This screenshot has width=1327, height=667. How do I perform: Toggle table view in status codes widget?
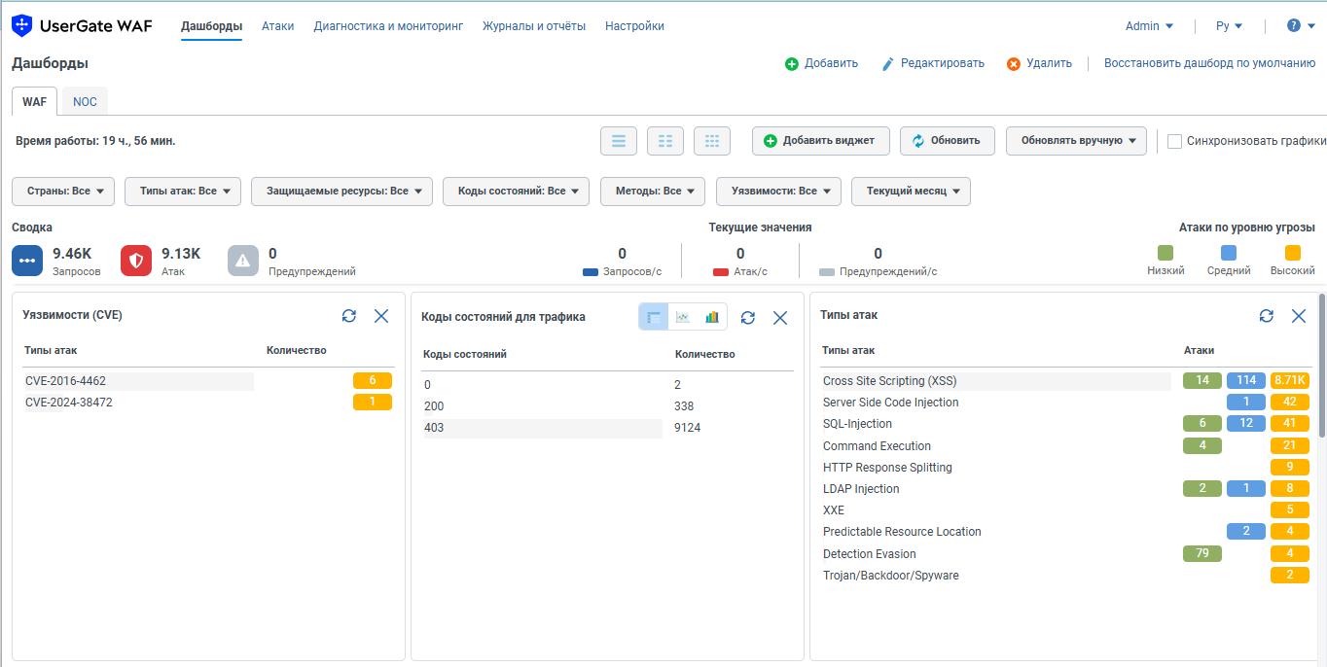tap(654, 317)
